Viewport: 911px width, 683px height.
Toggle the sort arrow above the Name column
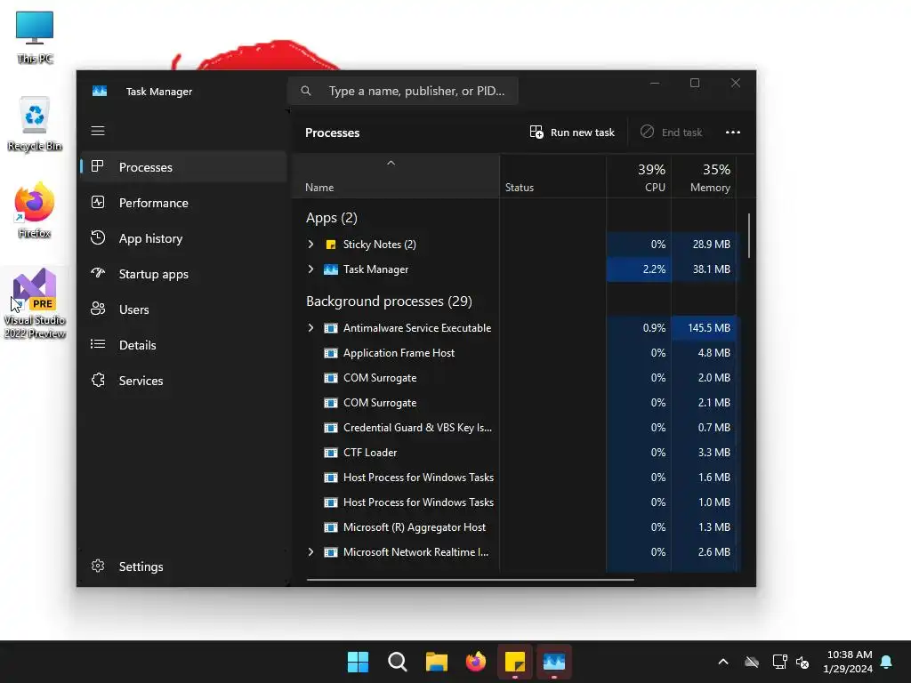click(391, 164)
